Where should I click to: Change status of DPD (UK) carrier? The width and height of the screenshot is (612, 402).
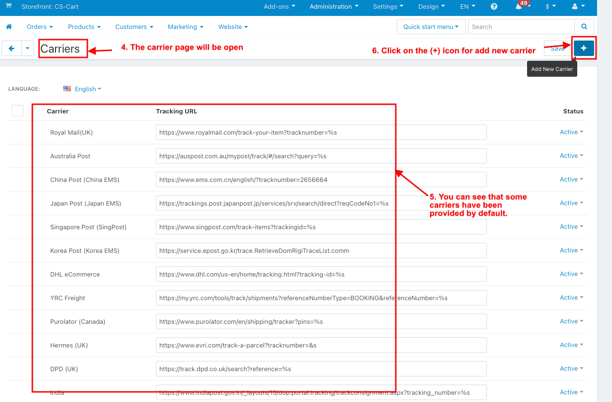tap(571, 369)
